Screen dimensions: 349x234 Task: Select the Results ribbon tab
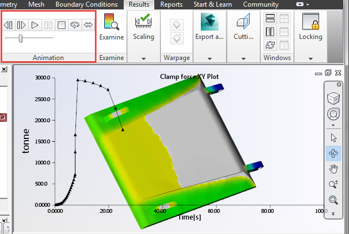click(139, 4)
